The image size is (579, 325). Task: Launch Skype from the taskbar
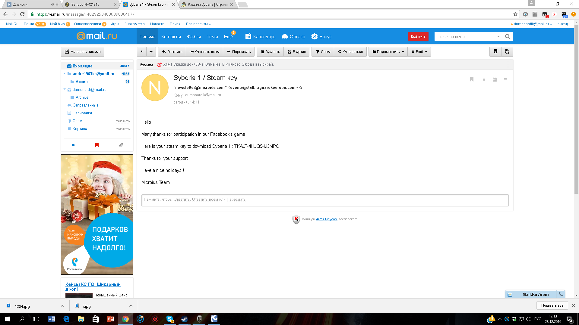point(170,319)
